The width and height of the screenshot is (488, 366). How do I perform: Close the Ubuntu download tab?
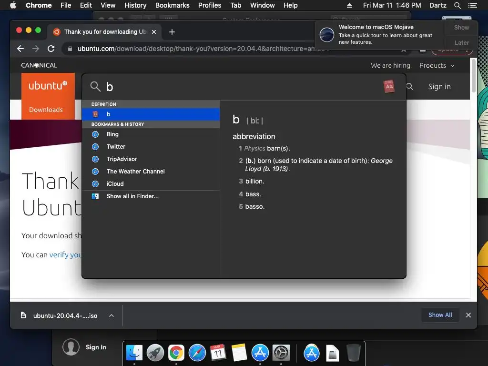pyautogui.click(x=154, y=32)
